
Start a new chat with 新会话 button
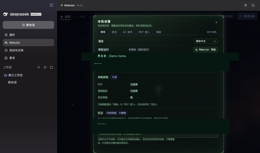coord(28,25)
